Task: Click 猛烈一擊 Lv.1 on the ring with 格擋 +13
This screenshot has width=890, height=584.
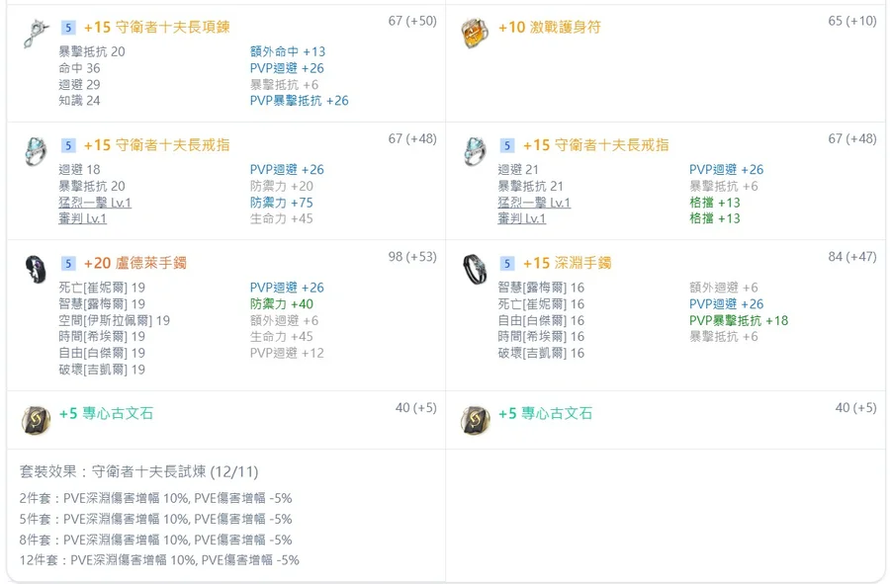Action: (534, 203)
